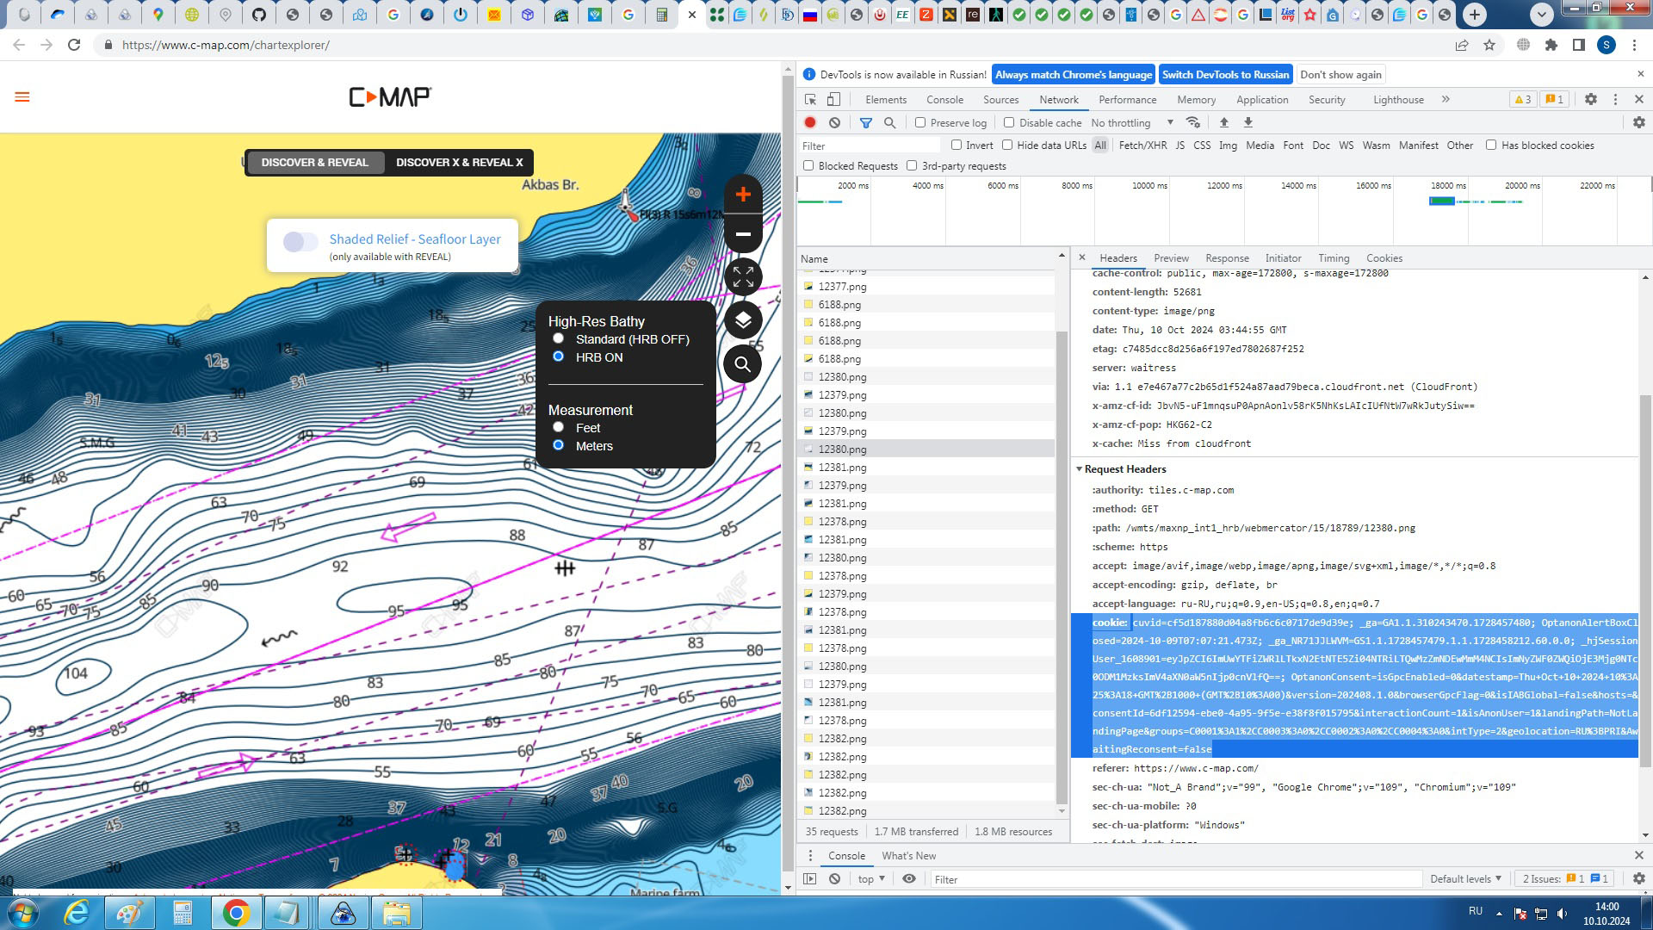This screenshot has height=930, width=1653.
Task: Select Feet measurement radio button
Action: (x=558, y=427)
